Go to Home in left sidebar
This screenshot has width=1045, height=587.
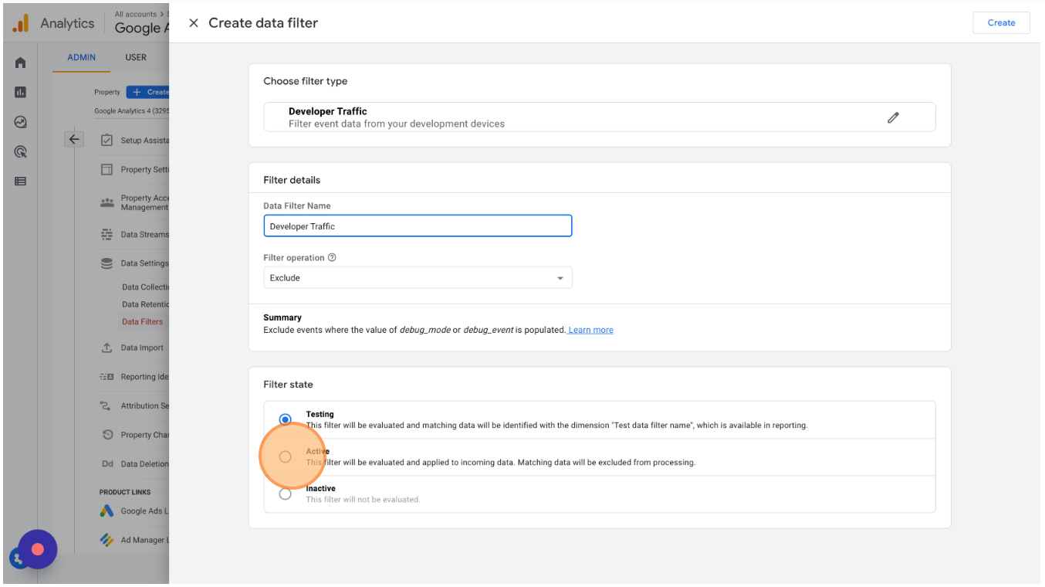pos(21,63)
